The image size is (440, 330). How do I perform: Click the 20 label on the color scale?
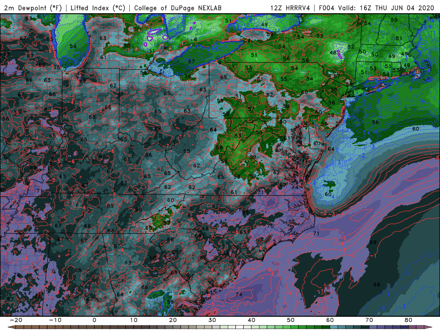tap(173, 320)
